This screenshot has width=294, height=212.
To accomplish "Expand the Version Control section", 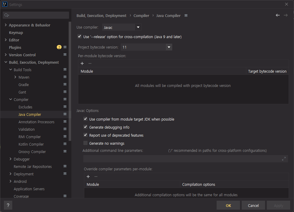I will pyautogui.click(x=6, y=55).
